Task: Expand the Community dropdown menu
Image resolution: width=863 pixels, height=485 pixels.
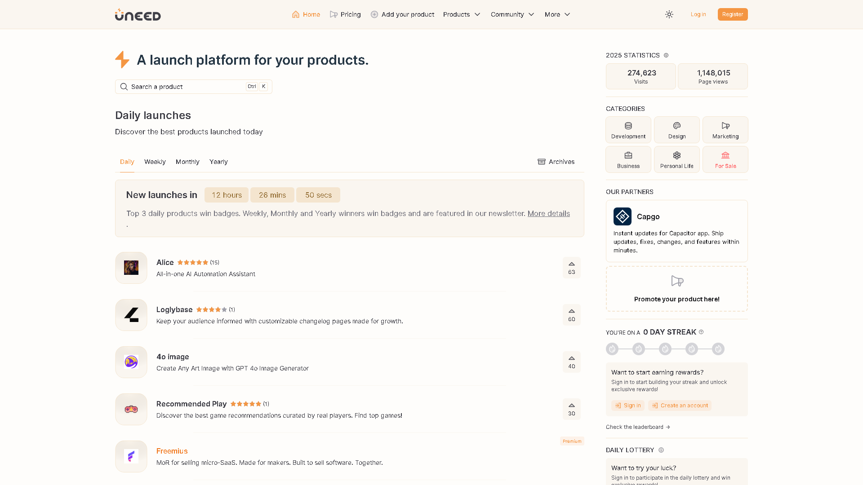Action: click(x=512, y=14)
